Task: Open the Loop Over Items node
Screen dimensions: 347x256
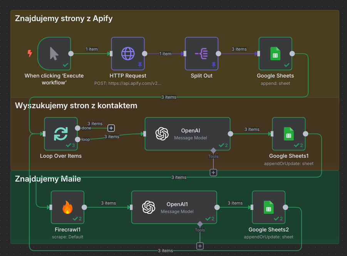Action: [x=61, y=134]
